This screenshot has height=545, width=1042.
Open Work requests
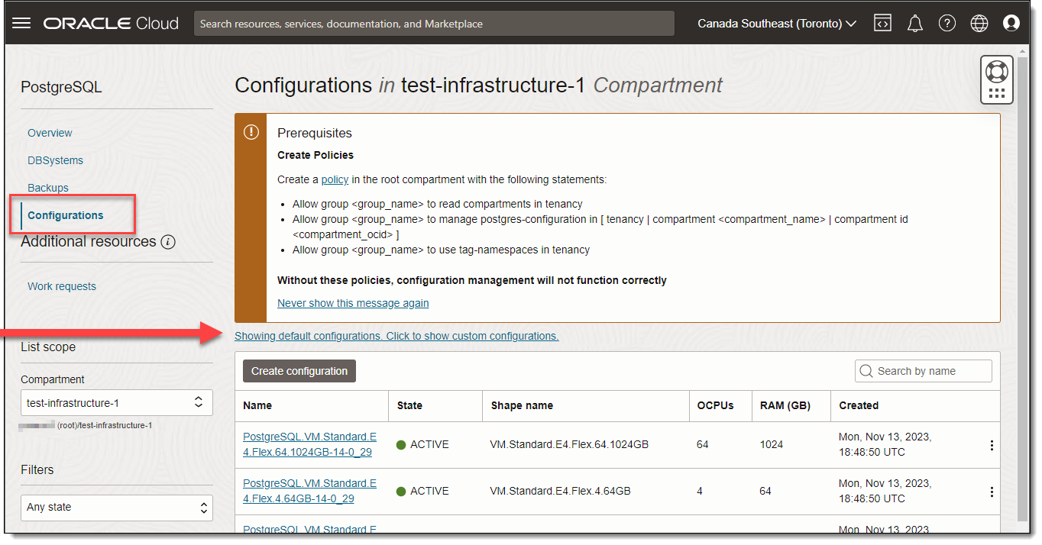62,286
